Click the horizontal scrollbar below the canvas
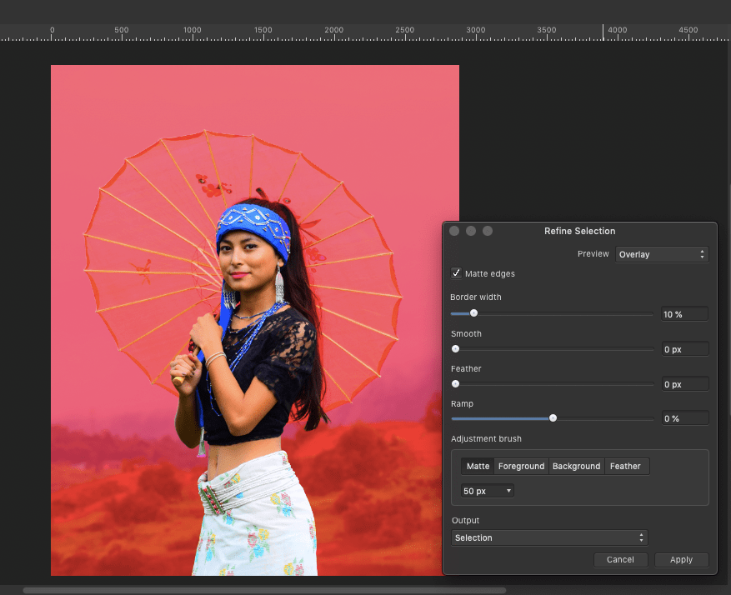Screen dimensions: 731x595 [x=263, y=590]
